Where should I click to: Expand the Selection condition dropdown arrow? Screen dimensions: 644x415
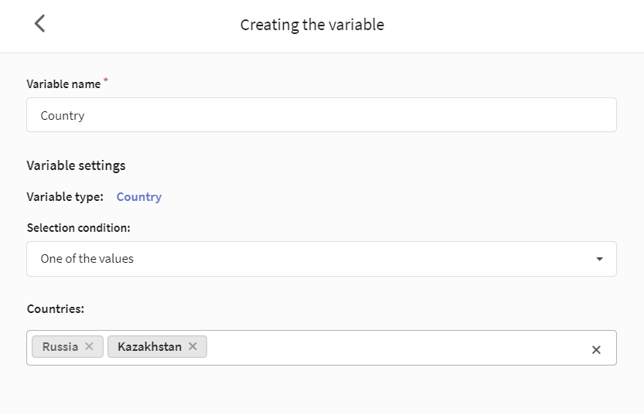[599, 259]
